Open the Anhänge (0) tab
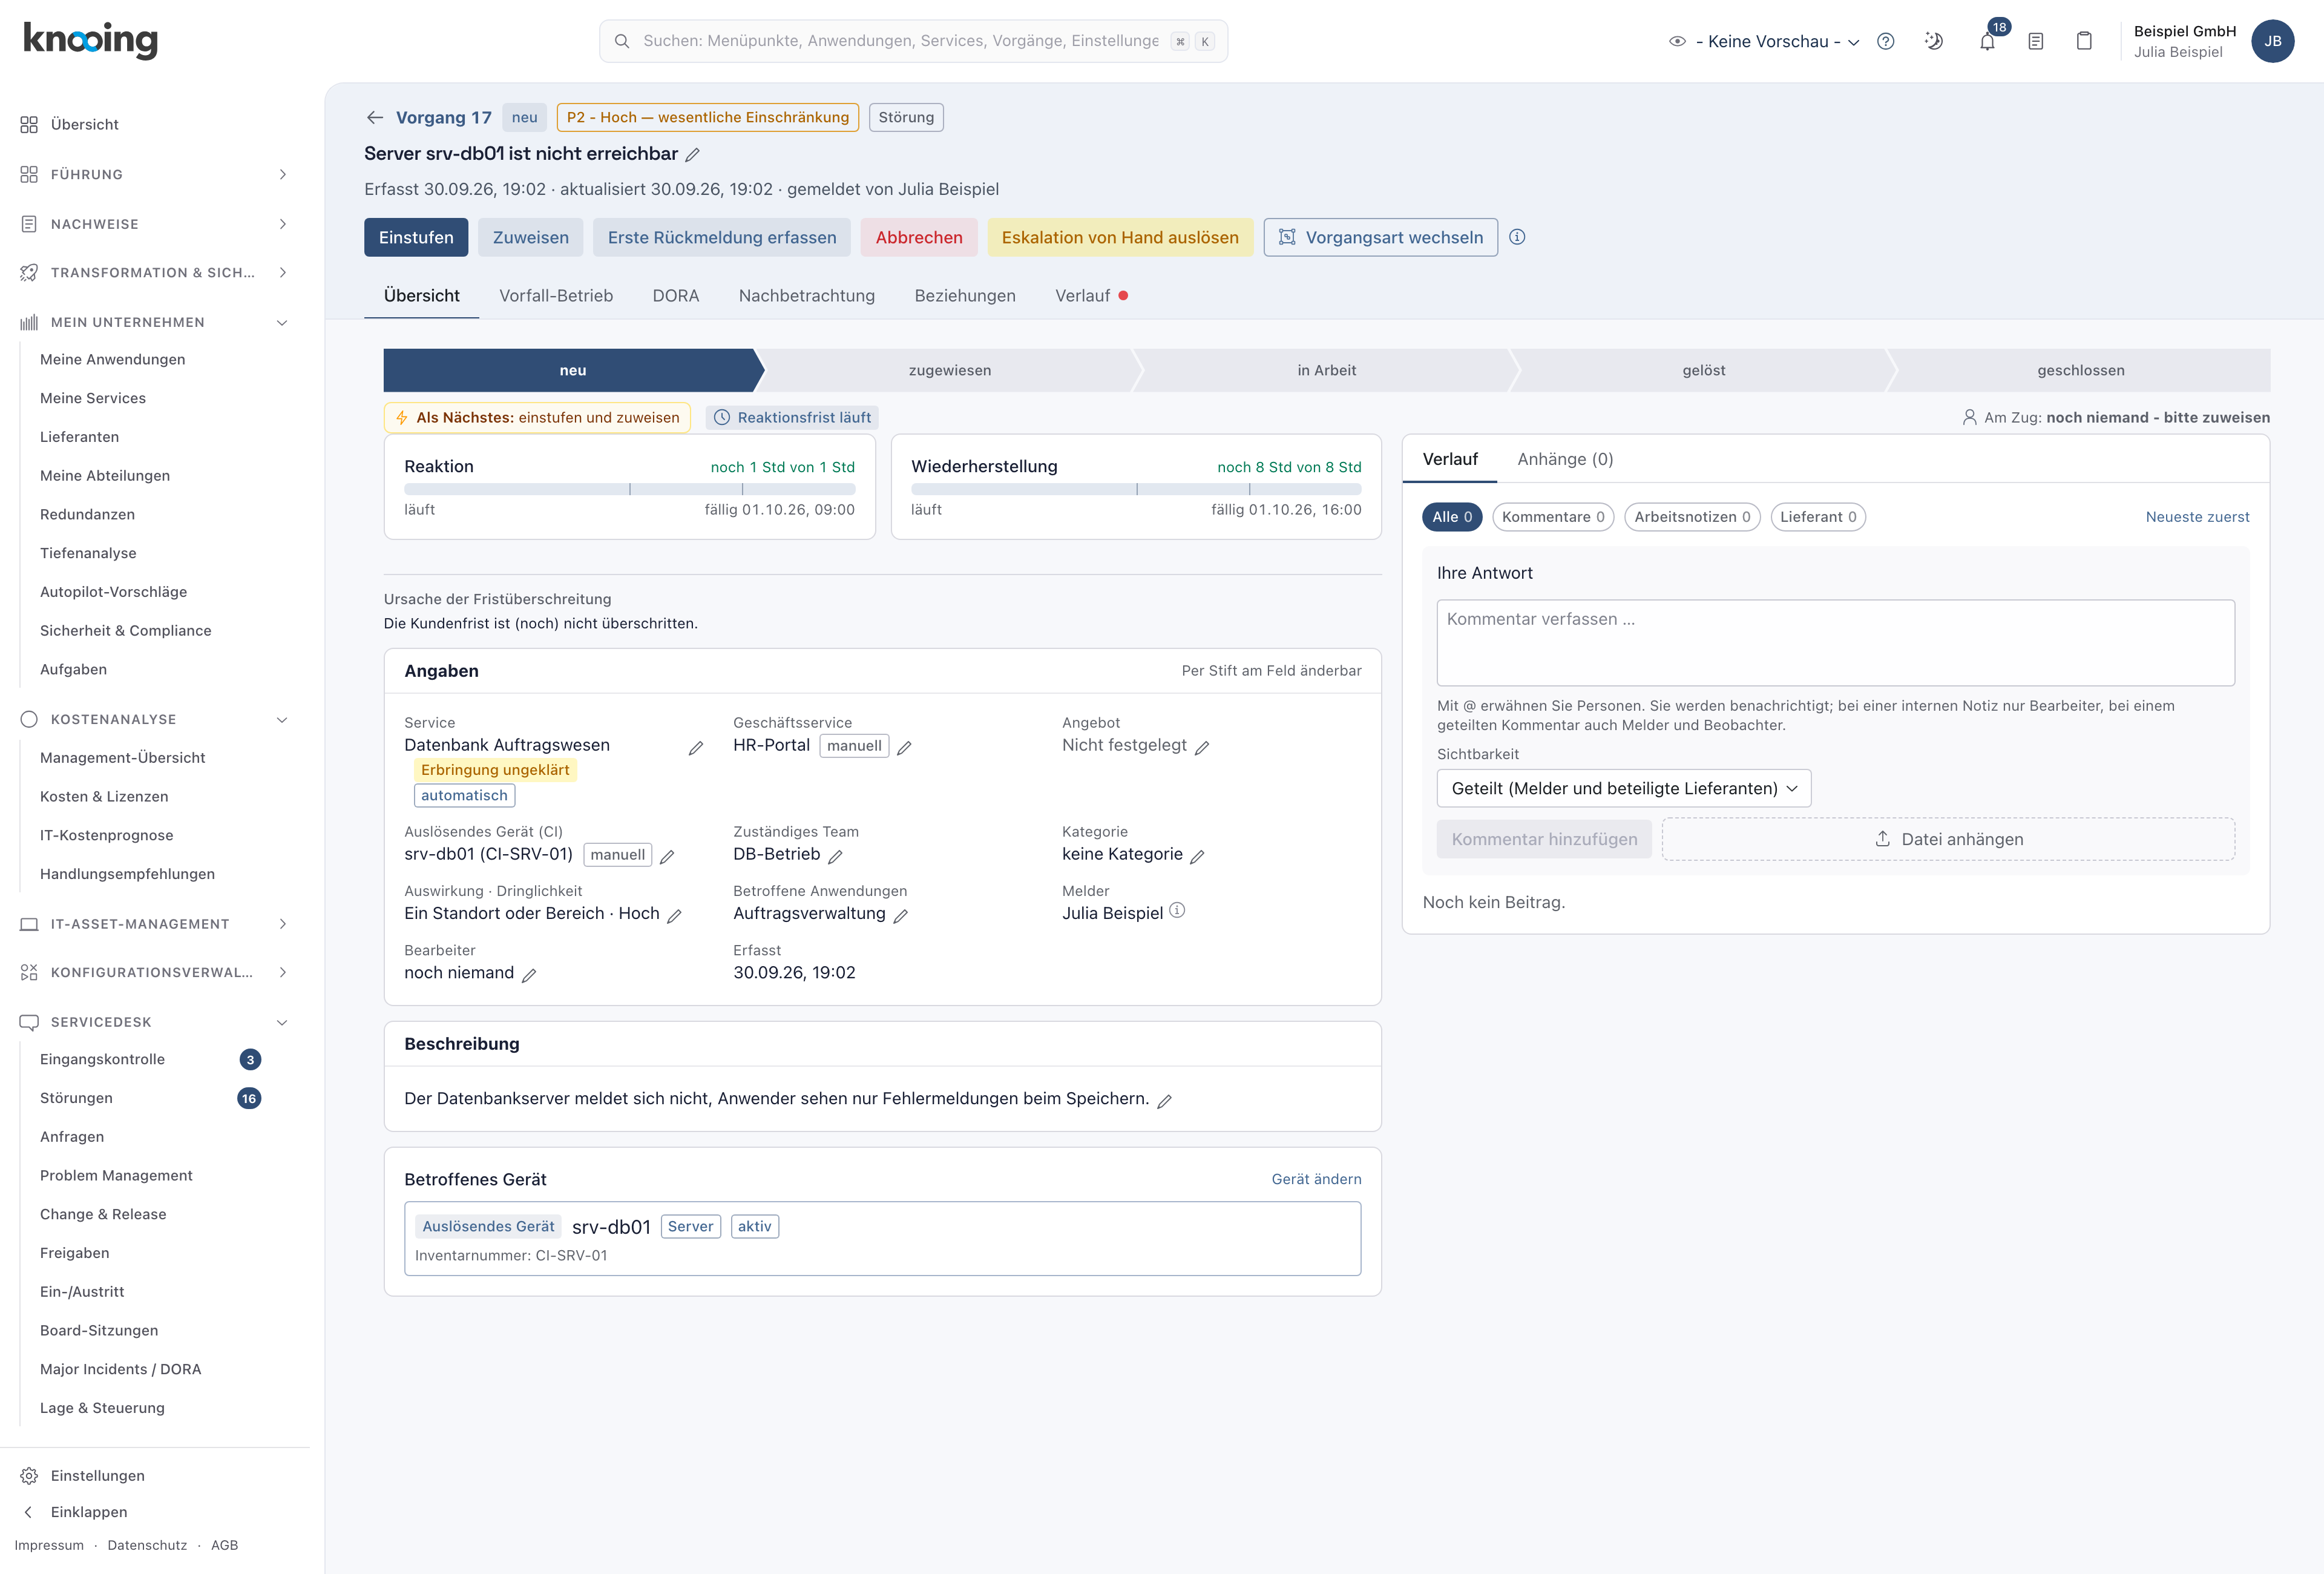The height and width of the screenshot is (1574, 2324). [x=1565, y=459]
